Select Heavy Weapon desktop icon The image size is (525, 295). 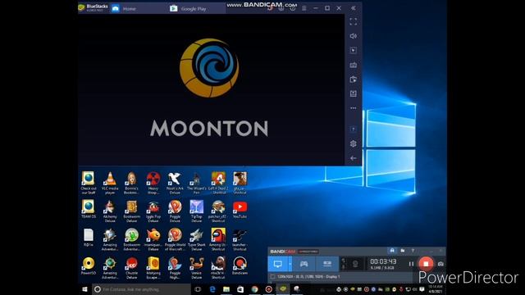point(153,183)
